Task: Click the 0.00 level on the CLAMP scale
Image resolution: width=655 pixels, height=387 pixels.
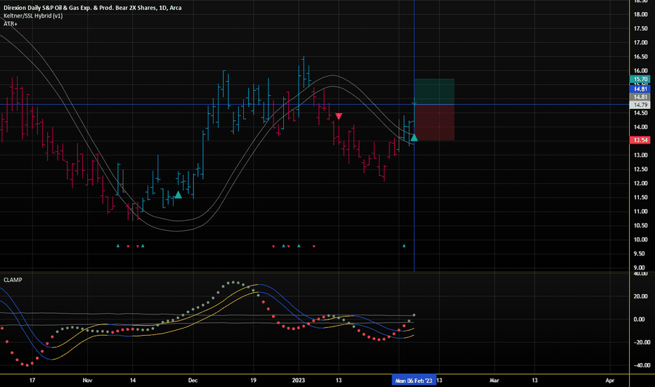Action: point(639,319)
